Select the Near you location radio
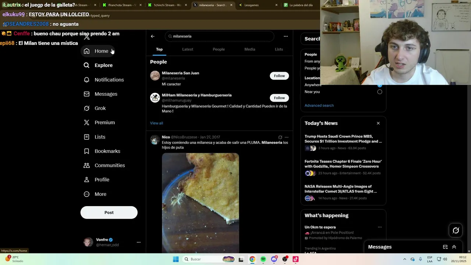 (380, 92)
